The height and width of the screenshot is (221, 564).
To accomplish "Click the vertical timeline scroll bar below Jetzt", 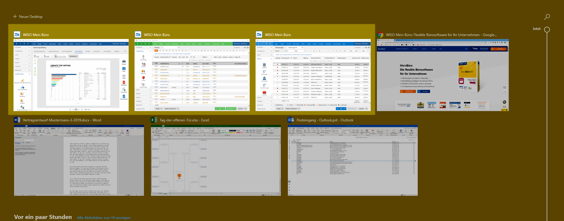I will (547, 117).
